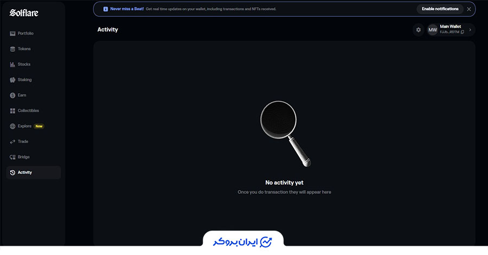The width and height of the screenshot is (488, 255).
Task: Go to the Trade menu item
Action: pyautogui.click(x=23, y=141)
